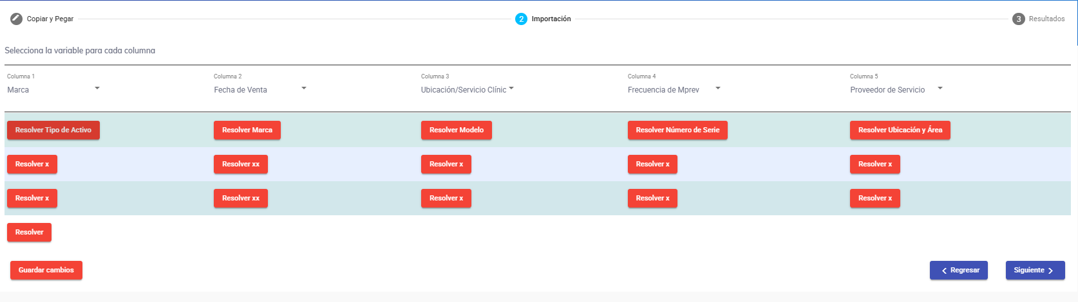This screenshot has height=302, width=1078.
Task: Open the Columna 1 Marca dropdown
Action: (x=97, y=88)
